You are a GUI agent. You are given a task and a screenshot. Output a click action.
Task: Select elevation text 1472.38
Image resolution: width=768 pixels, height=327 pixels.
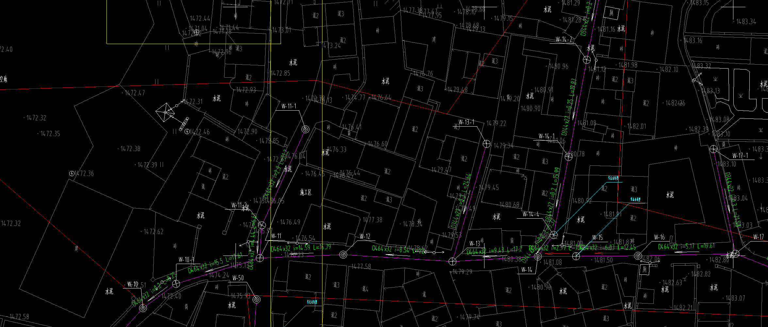130,149
